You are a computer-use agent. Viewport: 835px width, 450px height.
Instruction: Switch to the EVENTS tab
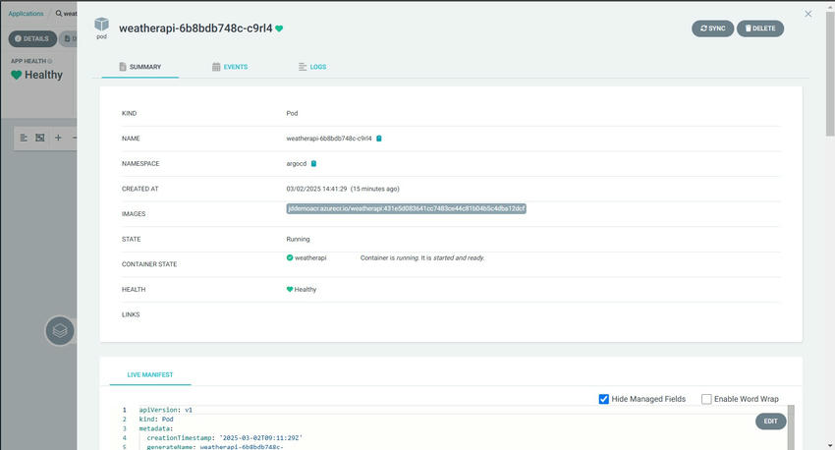[230, 67]
